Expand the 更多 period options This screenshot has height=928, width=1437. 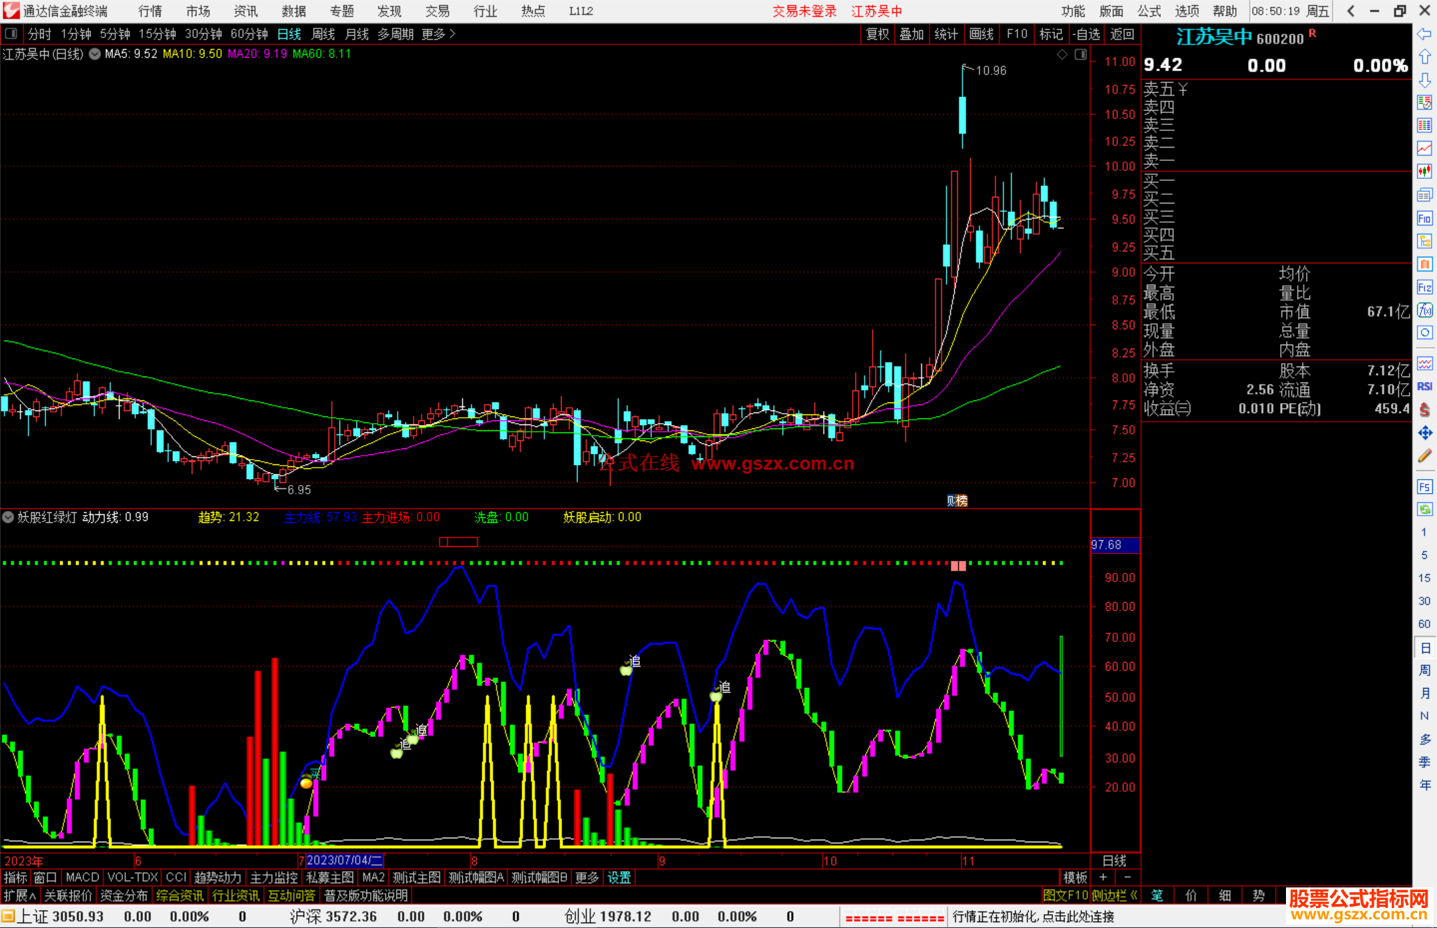click(x=438, y=34)
